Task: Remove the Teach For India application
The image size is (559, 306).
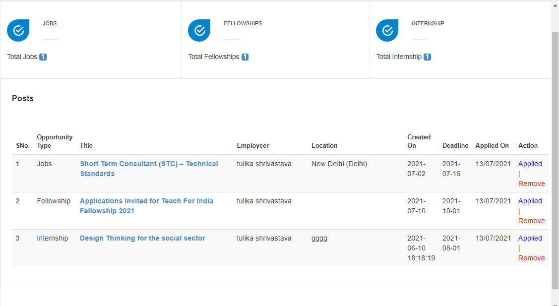Action: coord(531,221)
